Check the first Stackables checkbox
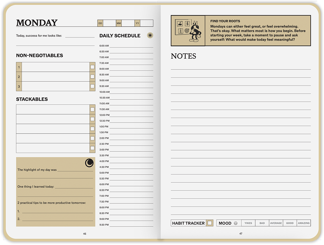The image size is (324, 245). click(92, 110)
